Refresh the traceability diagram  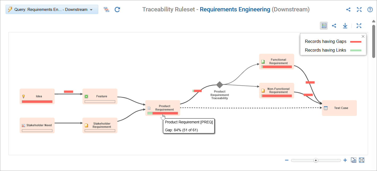click(117, 10)
